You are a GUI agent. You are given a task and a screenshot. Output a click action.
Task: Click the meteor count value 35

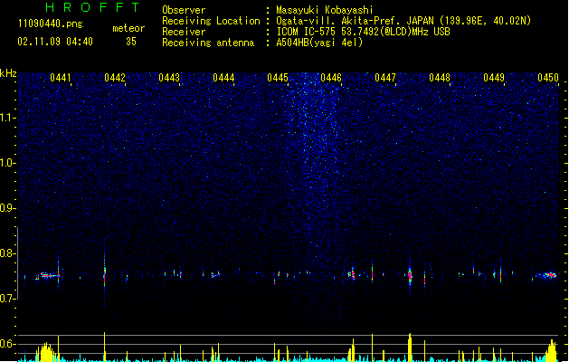point(131,42)
